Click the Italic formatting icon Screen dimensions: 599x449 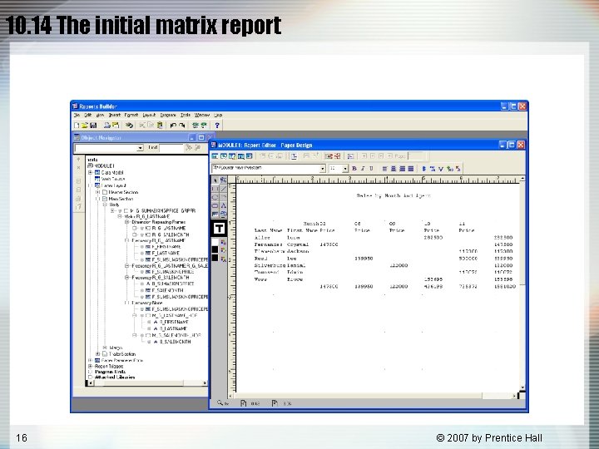[363, 168]
